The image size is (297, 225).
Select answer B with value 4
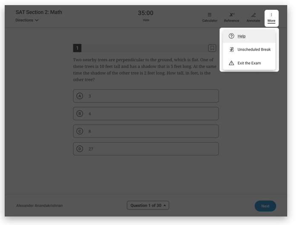point(146,114)
